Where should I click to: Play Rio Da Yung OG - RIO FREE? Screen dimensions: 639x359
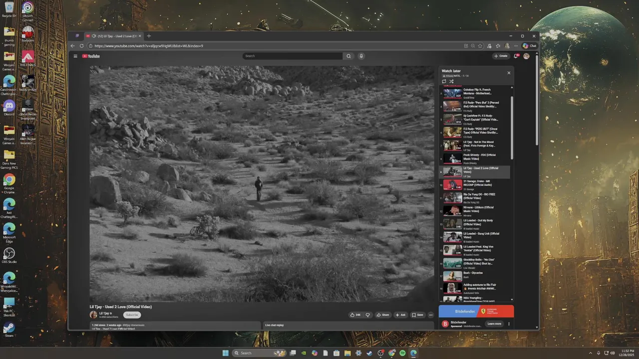click(x=475, y=197)
